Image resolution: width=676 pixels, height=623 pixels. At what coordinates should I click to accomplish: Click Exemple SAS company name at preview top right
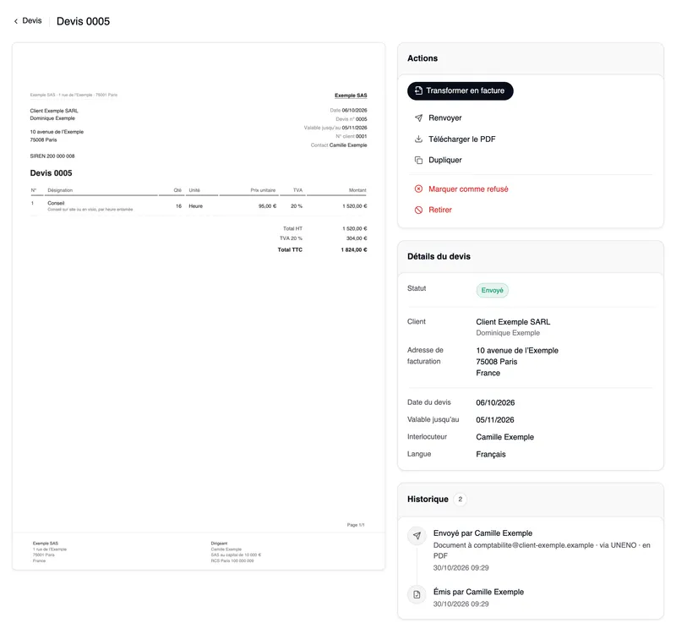pyautogui.click(x=351, y=96)
